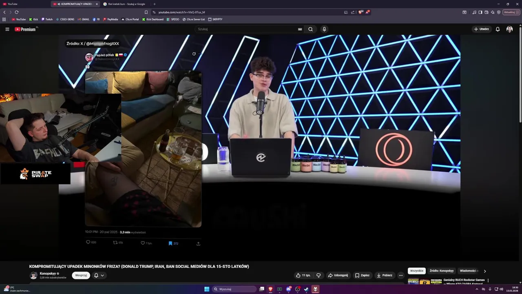Open the Cfx.re Server List bookmark
The image size is (522, 294).
[x=194, y=19]
